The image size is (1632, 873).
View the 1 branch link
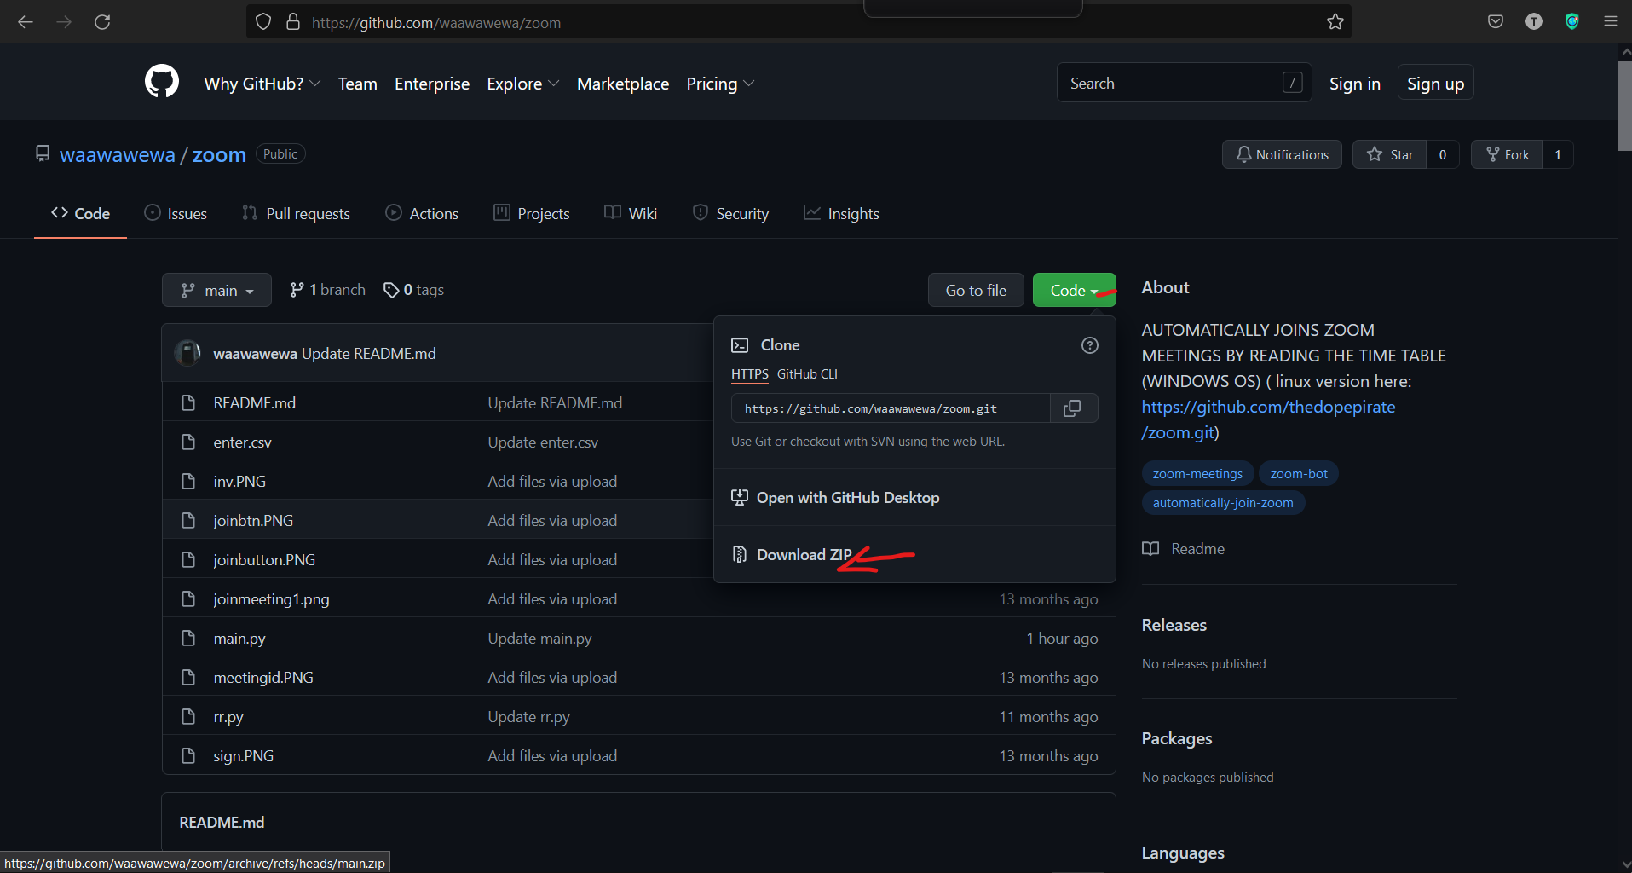pyautogui.click(x=328, y=290)
